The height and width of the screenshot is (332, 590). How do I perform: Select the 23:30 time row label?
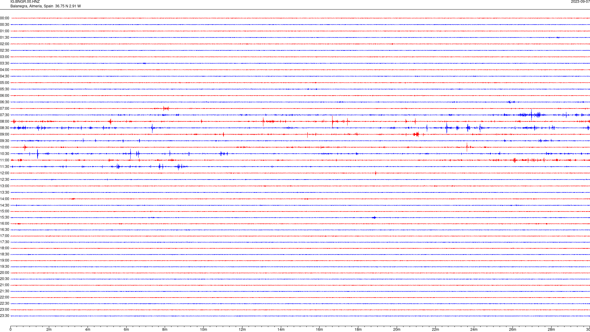[x=5, y=316]
